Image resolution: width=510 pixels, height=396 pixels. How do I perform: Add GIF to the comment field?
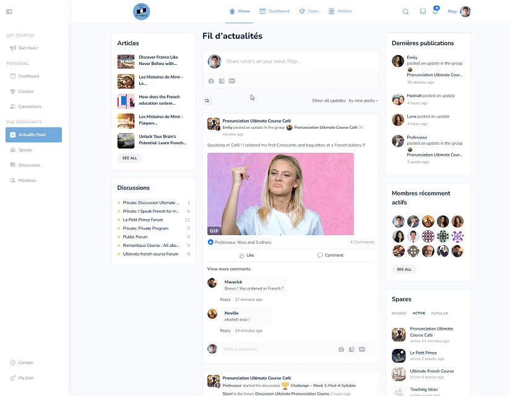pos(361,350)
